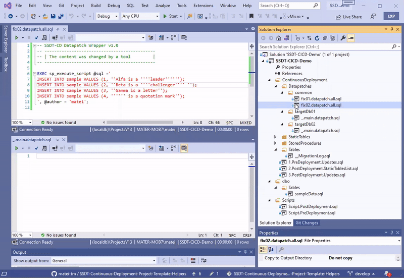
Task: Click the vMicro toolbar button
Action: 295,16
